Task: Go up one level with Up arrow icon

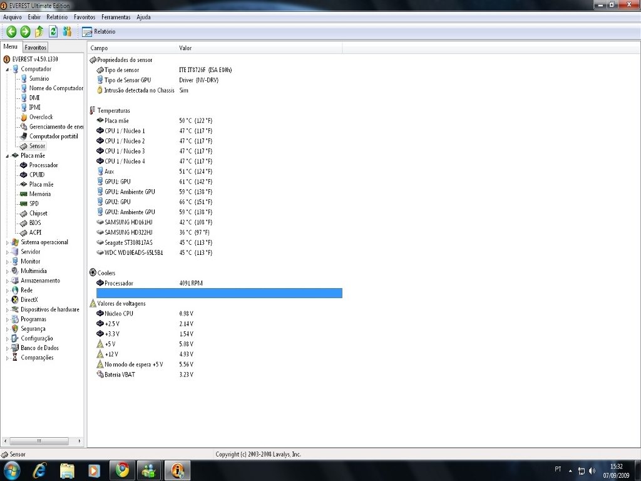Action: (39, 31)
